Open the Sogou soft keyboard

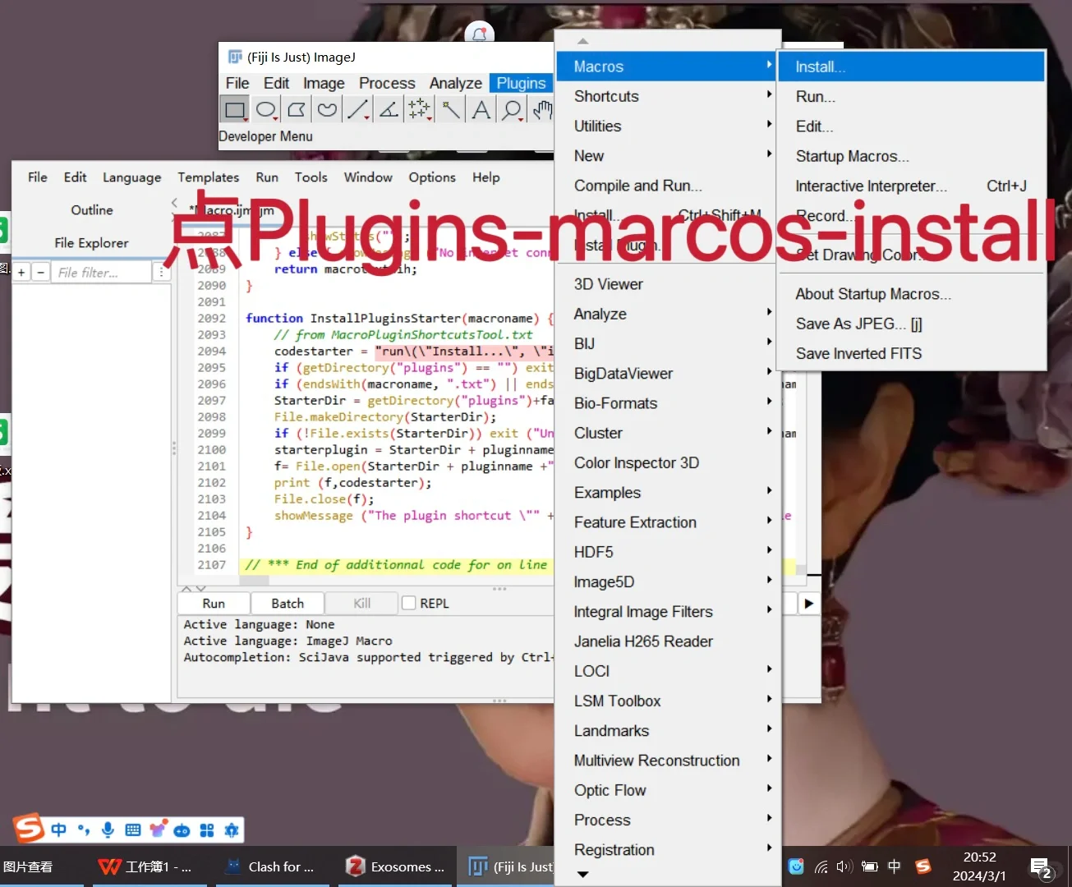point(133,830)
